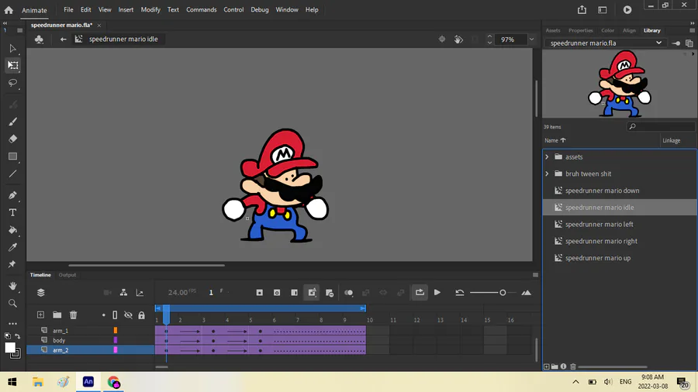
Task: Click the share/publish icon in title bar
Action: [582, 9]
